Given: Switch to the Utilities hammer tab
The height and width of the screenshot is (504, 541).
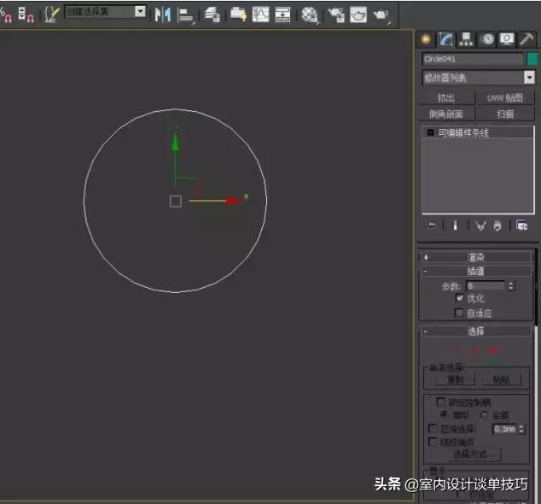Looking at the screenshot, I should click(x=526, y=39).
